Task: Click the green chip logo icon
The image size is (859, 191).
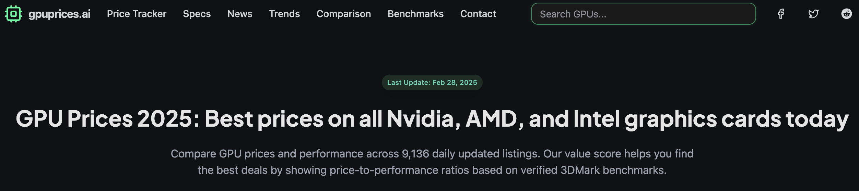Action: 13,14
